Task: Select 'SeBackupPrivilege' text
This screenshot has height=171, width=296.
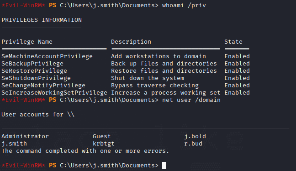Action: [32, 64]
